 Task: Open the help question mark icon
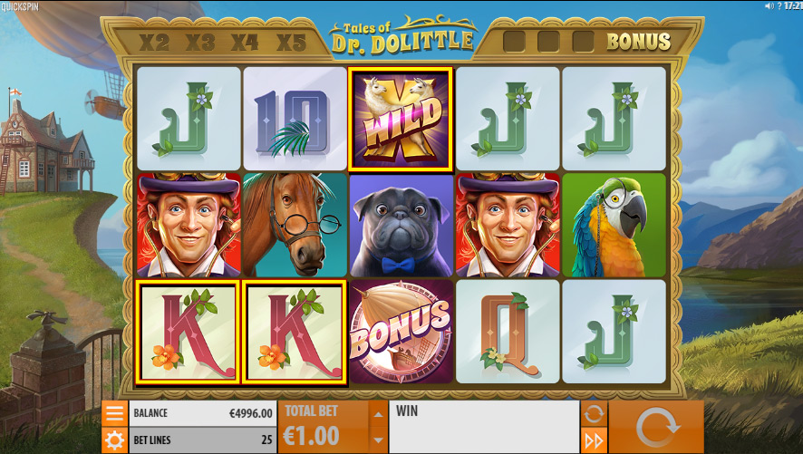(x=779, y=6)
